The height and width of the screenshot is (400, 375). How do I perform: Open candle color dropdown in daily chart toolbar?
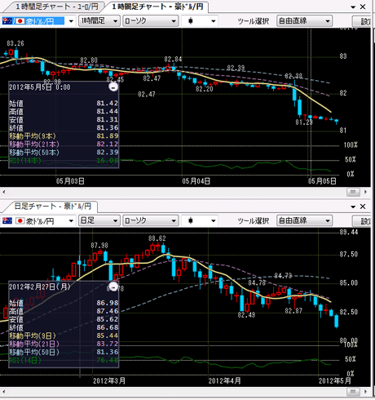tap(200, 220)
